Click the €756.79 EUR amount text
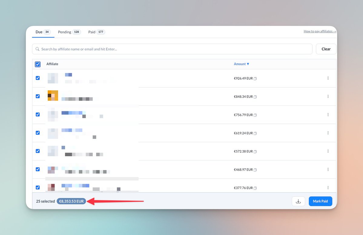This screenshot has width=363, height=235. (x=243, y=115)
